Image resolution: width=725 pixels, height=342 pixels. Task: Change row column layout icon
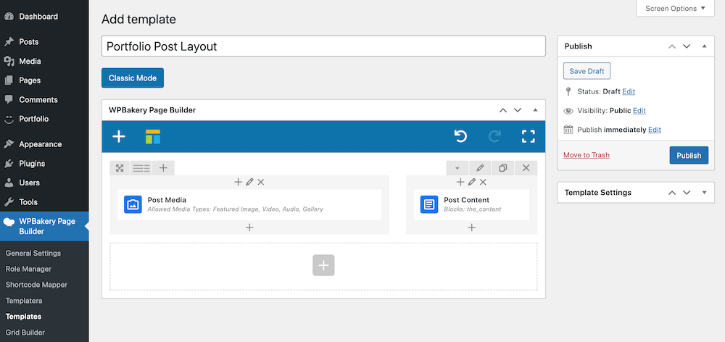[x=141, y=168]
